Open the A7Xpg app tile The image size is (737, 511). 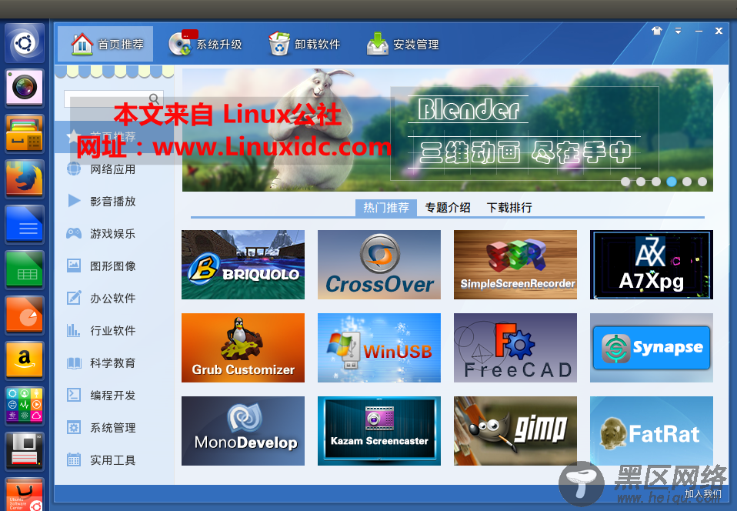tap(652, 265)
